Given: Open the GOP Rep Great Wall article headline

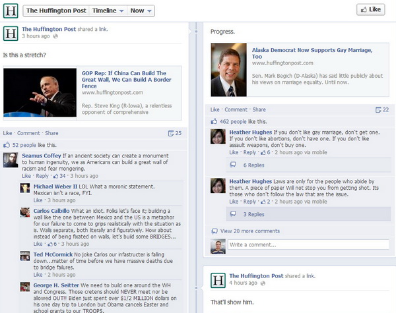Looking at the screenshot, I should tap(126, 80).
